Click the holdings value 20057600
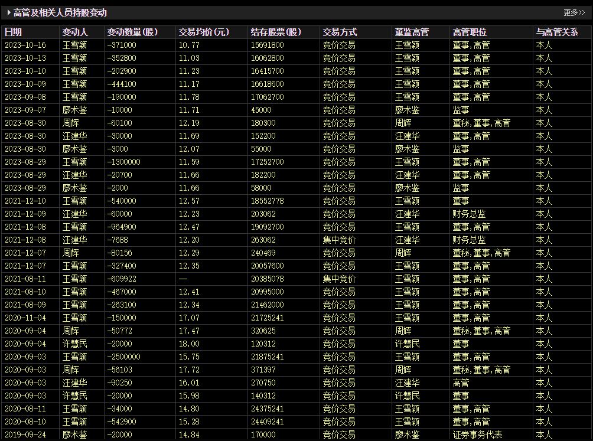593x441 pixels. (x=268, y=266)
